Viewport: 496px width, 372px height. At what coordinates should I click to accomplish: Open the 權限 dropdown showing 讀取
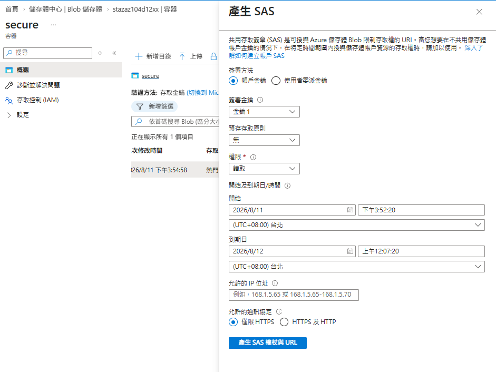tap(264, 169)
